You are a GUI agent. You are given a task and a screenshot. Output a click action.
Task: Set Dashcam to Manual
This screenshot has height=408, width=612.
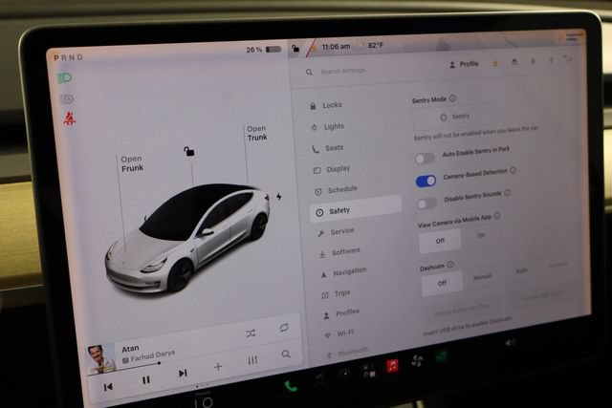pyautogui.click(x=482, y=277)
